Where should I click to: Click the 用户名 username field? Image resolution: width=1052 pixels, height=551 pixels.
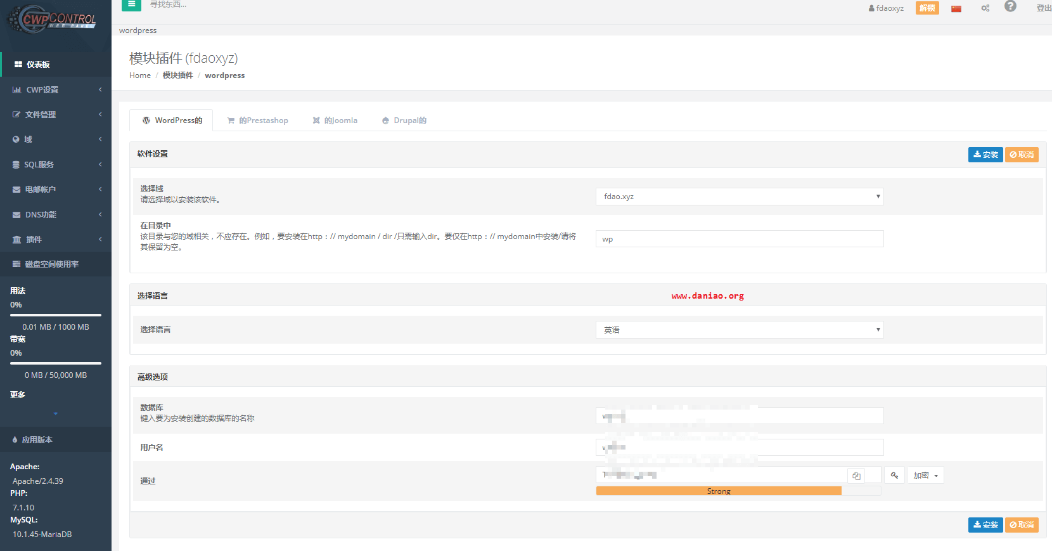(740, 448)
